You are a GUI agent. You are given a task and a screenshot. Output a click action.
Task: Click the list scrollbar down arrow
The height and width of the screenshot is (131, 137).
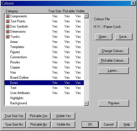pyautogui.click(x=86, y=103)
